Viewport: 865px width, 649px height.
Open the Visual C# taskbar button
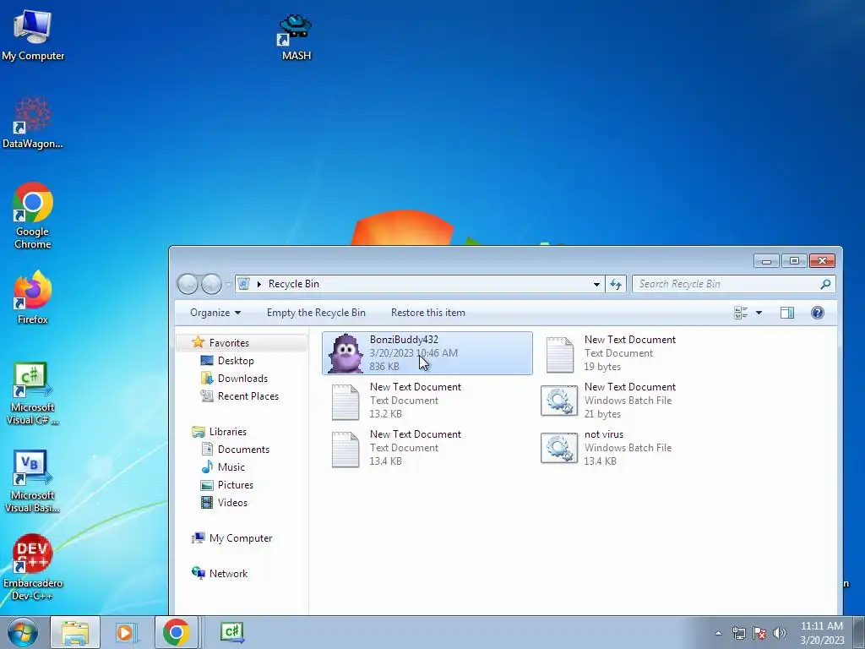pyautogui.click(x=232, y=632)
